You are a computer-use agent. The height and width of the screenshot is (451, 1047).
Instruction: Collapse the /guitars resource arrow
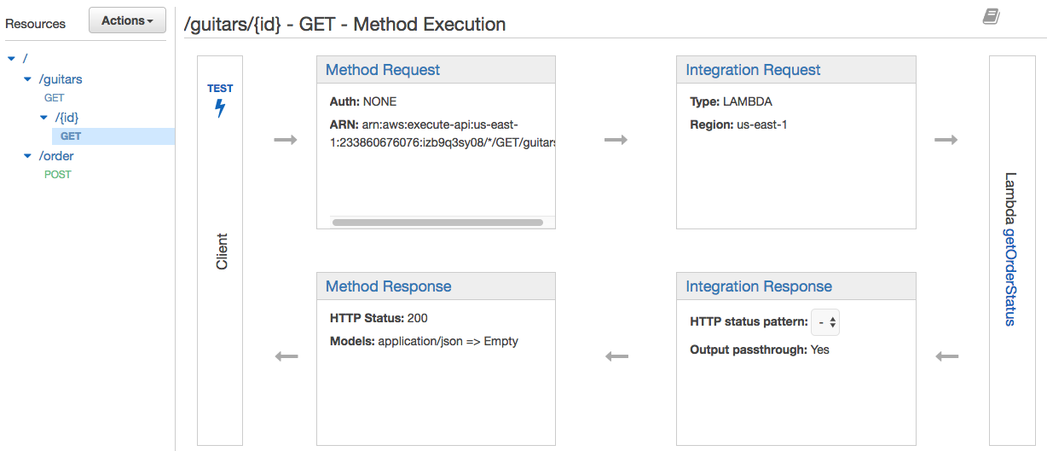click(28, 79)
